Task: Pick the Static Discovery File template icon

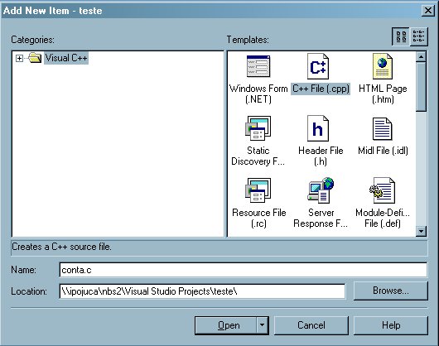Action: point(258,128)
